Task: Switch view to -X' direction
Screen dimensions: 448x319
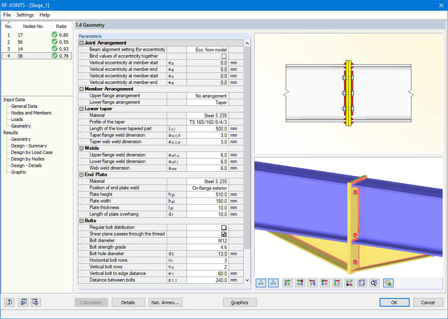Action: 301,283
